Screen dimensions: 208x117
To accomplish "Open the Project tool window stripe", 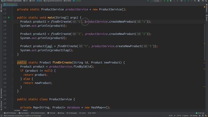I will click(1, 8).
